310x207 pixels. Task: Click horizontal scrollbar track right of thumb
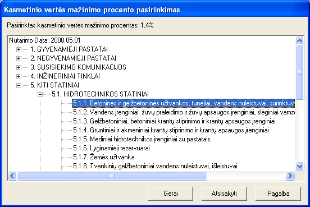[x=247, y=176]
